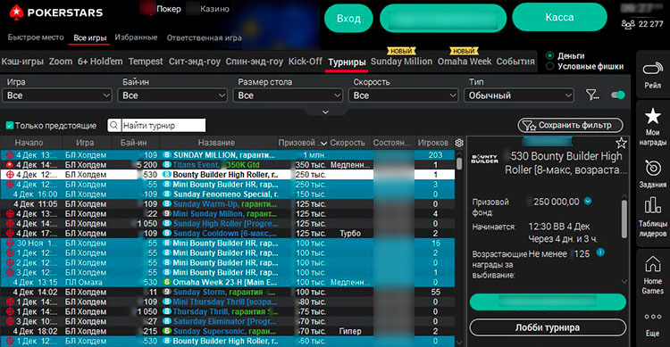Open Мои награды star icon
The image size is (670, 347).
click(652, 116)
